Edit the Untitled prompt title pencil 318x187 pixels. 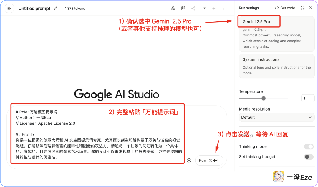click(55, 8)
